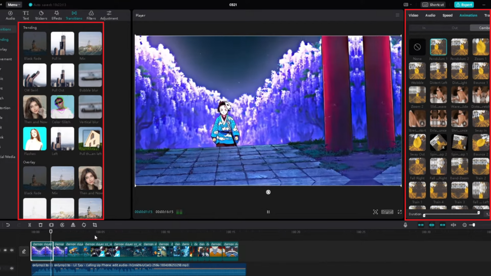Click the Mirror icon in the timeline toolbar
Screen dimensions: 491x276
(74, 225)
